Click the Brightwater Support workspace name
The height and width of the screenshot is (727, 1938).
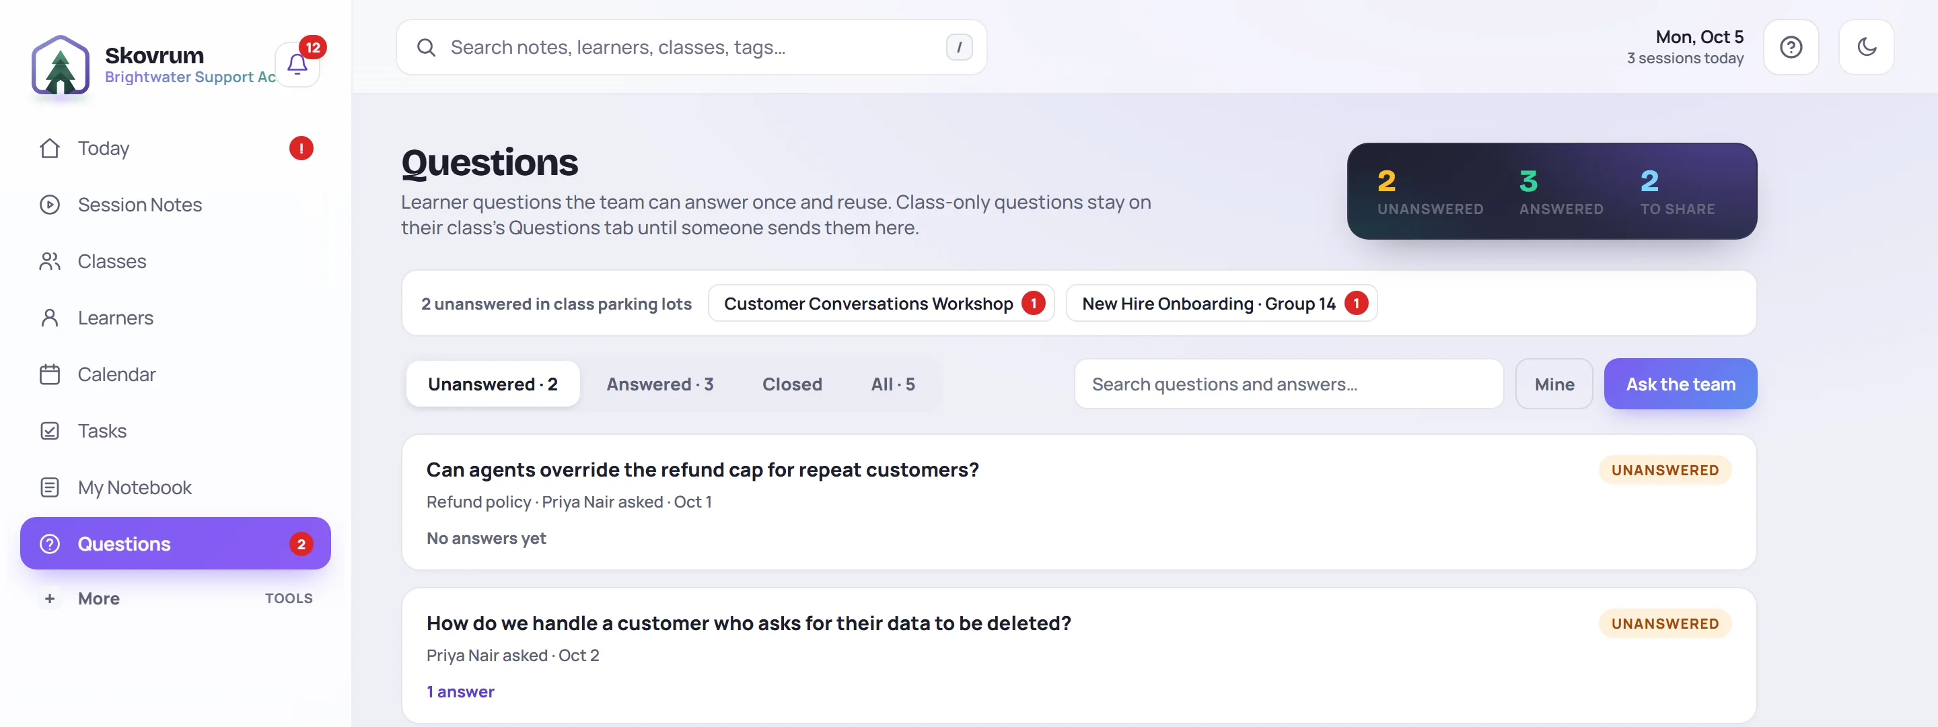(190, 77)
